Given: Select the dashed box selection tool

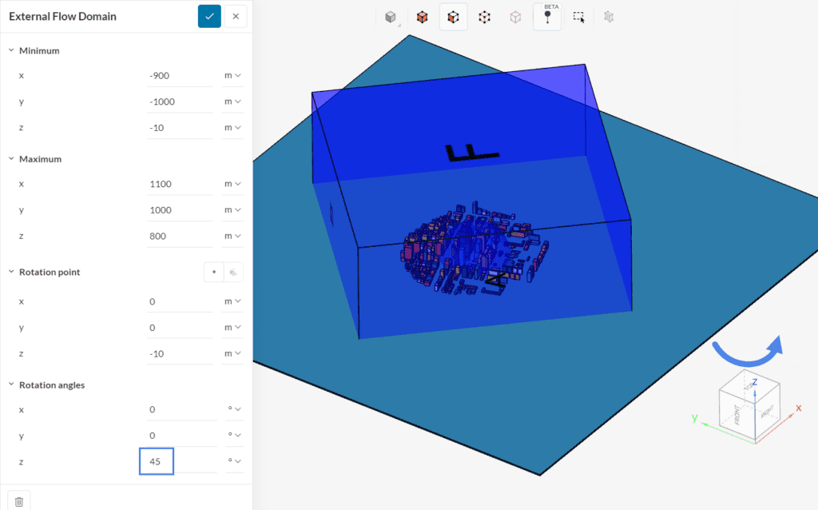Looking at the screenshot, I should (578, 16).
